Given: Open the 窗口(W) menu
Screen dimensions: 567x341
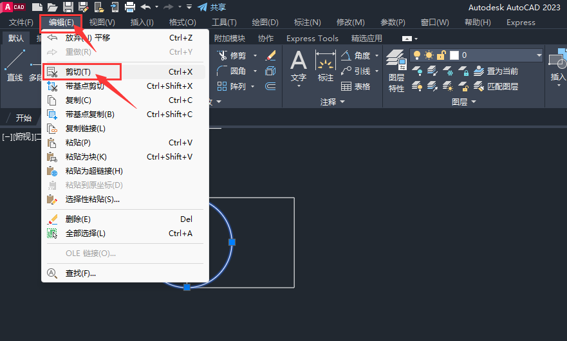Looking at the screenshot, I should 434,23.
